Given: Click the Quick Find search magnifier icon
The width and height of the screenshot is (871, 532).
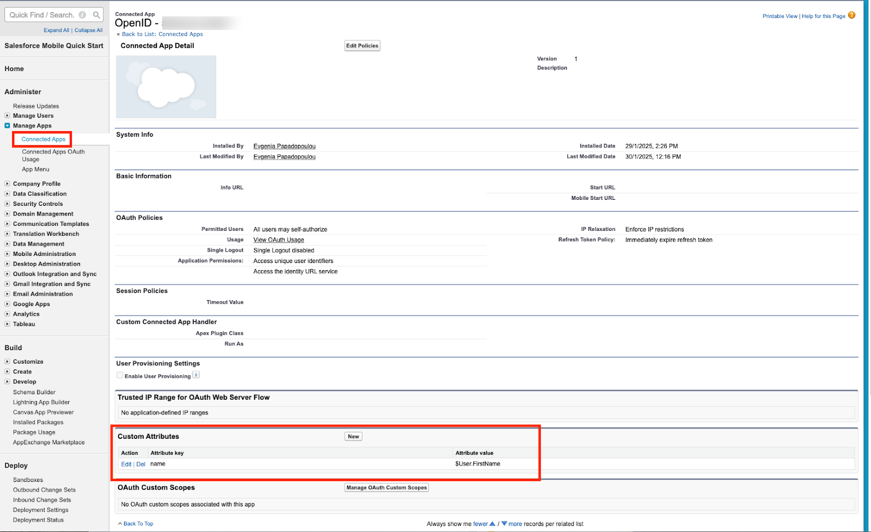Looking at the screenshot, I should pos(96,15).
